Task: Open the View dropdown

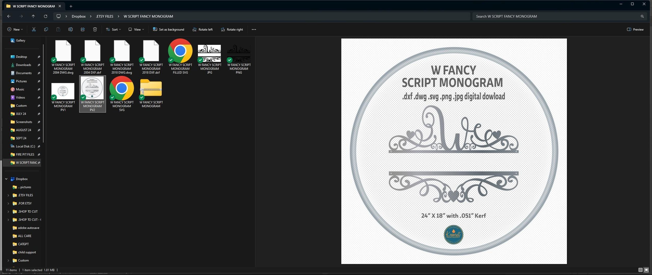Action: click(x=136, y=29)
